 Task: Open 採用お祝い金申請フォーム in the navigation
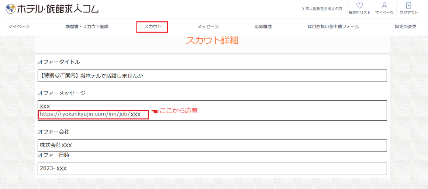pos(333,26)
